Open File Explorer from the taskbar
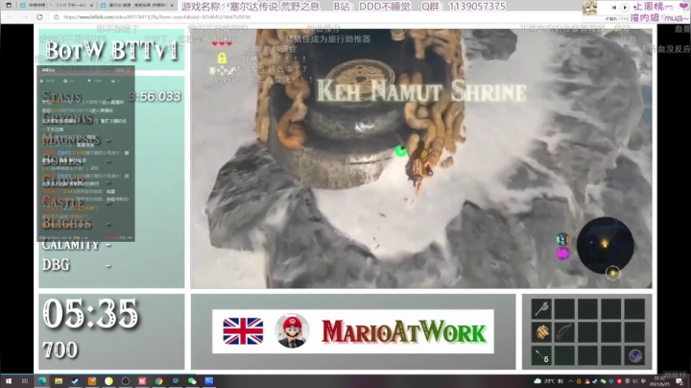The width and height of the screenshot is (691, 388). pos(59,381)
